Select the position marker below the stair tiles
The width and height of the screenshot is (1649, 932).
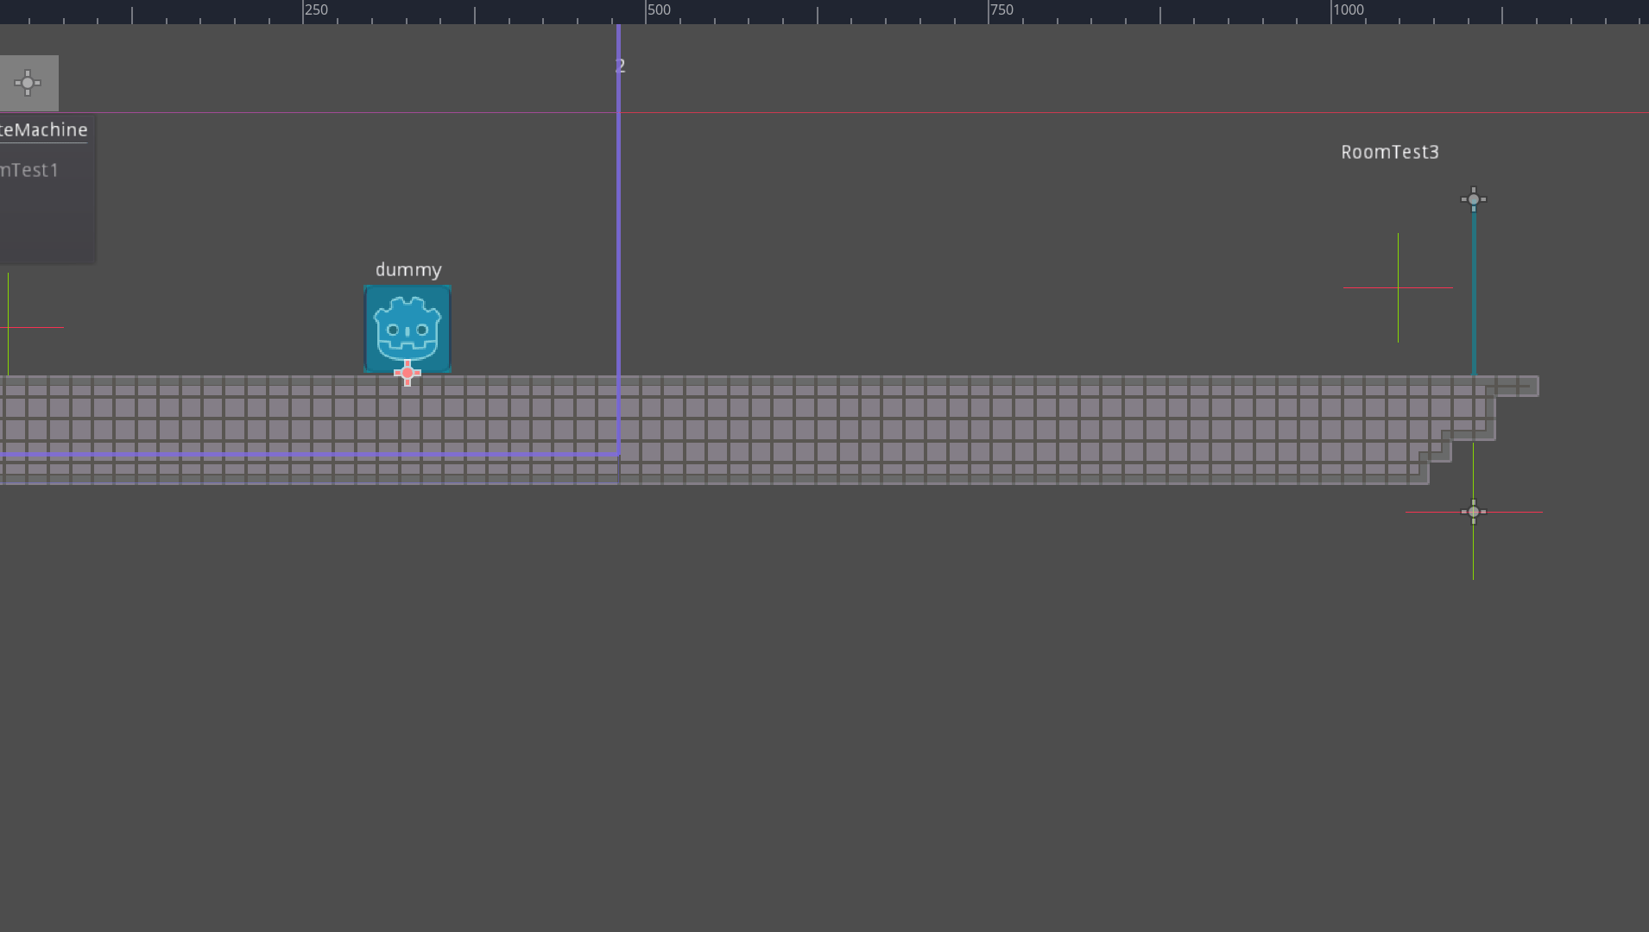tap(1474, 512)
